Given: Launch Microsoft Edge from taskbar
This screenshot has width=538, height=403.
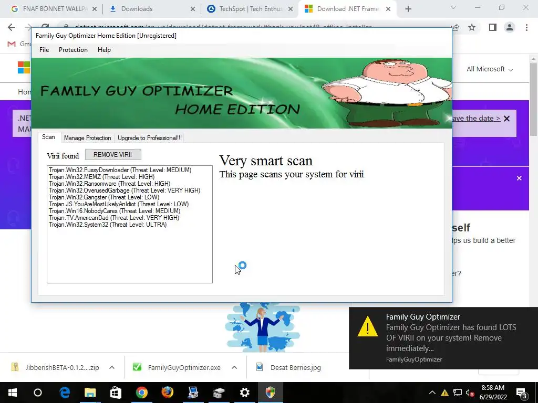Looking at the screenshot, I should (x=65, y=393).
